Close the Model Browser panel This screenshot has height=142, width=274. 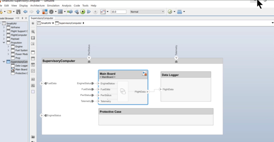[26, 18]
